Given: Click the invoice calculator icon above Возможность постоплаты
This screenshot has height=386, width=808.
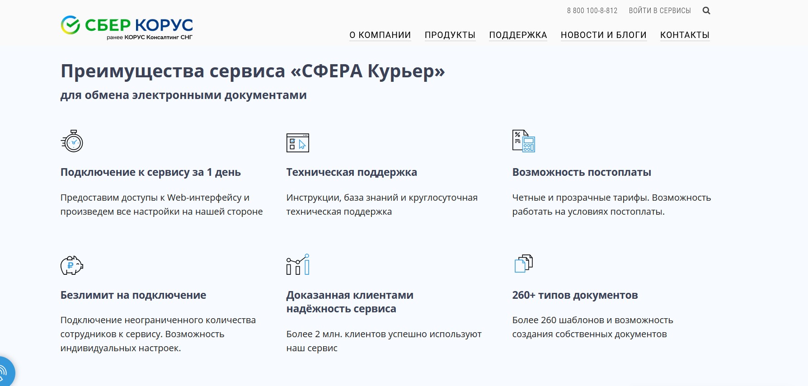Looking at the screenshot, I should point(524,141).
